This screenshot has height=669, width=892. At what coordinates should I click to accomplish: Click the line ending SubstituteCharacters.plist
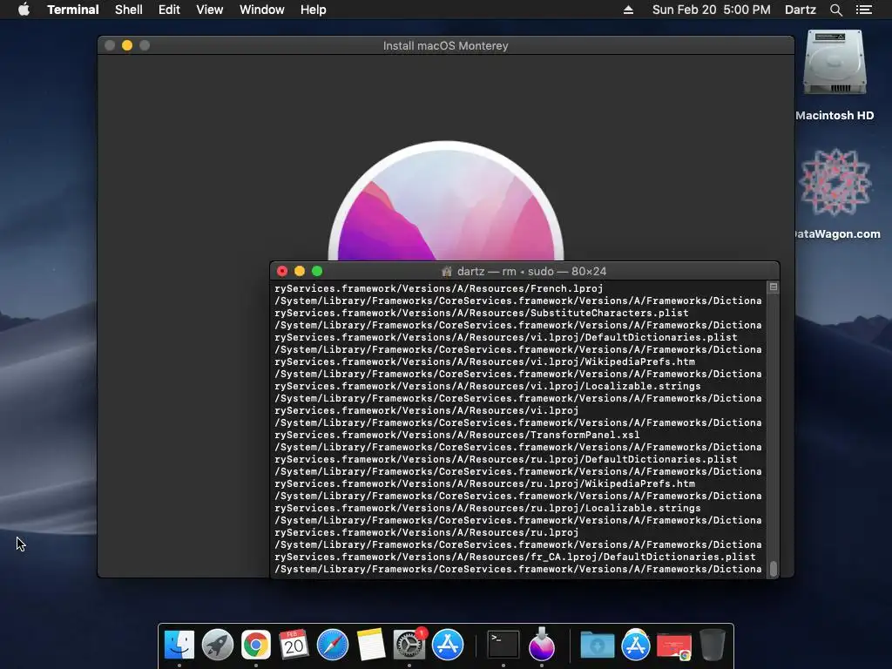click(481, 313)
